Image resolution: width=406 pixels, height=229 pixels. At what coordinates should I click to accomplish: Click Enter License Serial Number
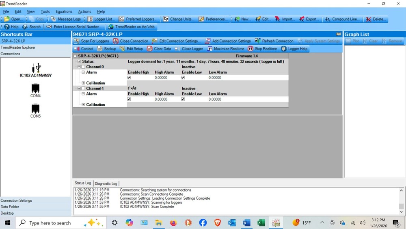74,27
